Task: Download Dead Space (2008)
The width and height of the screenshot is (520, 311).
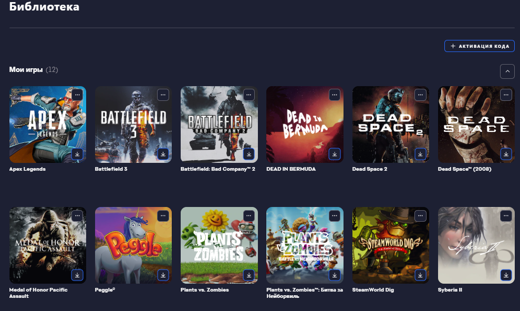Action: 506,154
